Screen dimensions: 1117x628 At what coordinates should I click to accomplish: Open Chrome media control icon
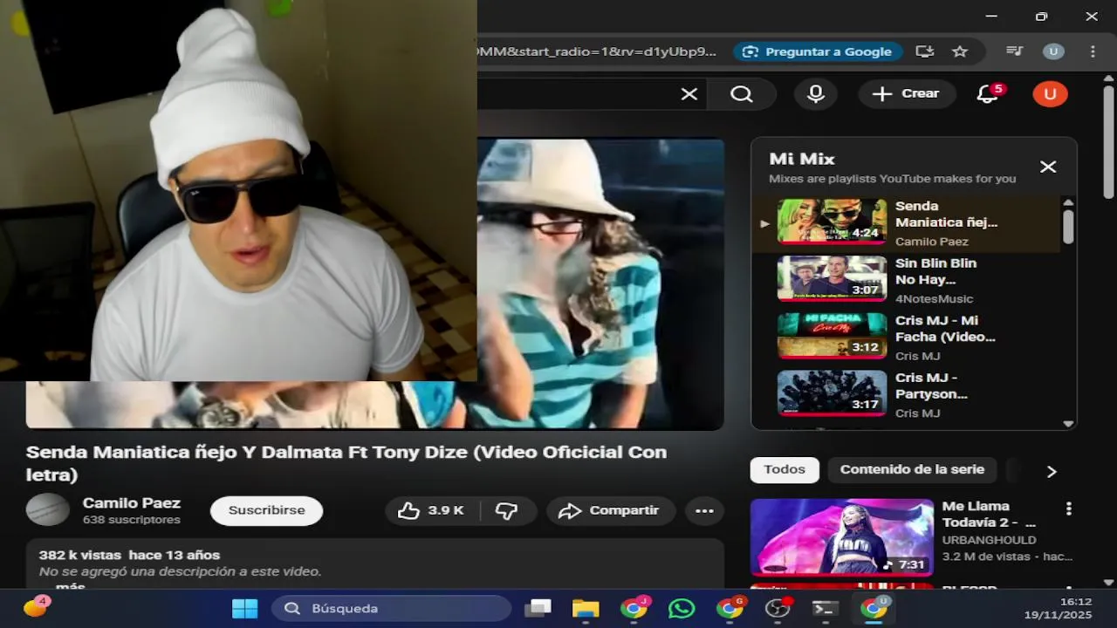coord(1014,51)
